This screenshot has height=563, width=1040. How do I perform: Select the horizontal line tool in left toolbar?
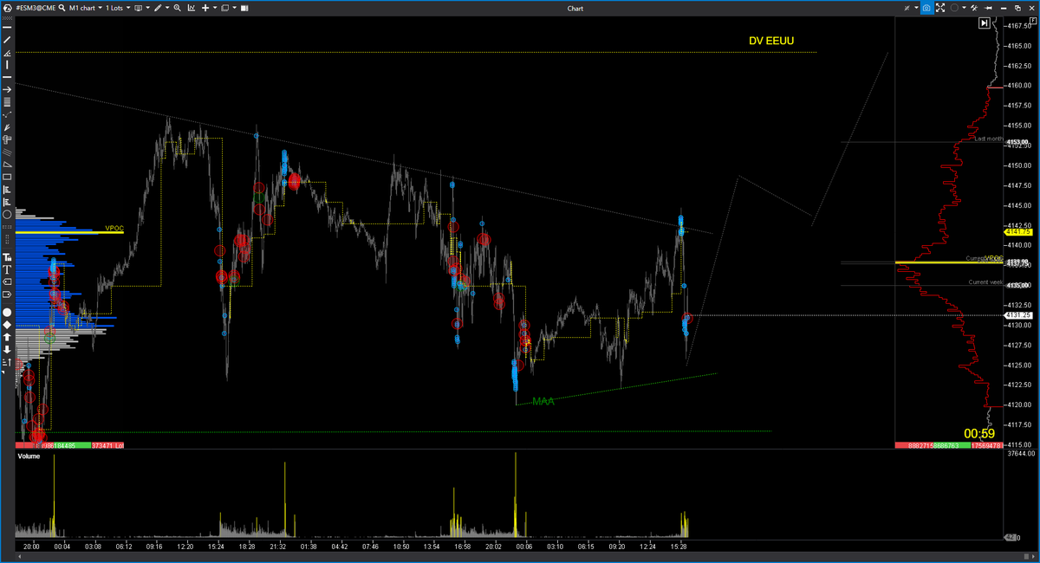coord(7,27)
